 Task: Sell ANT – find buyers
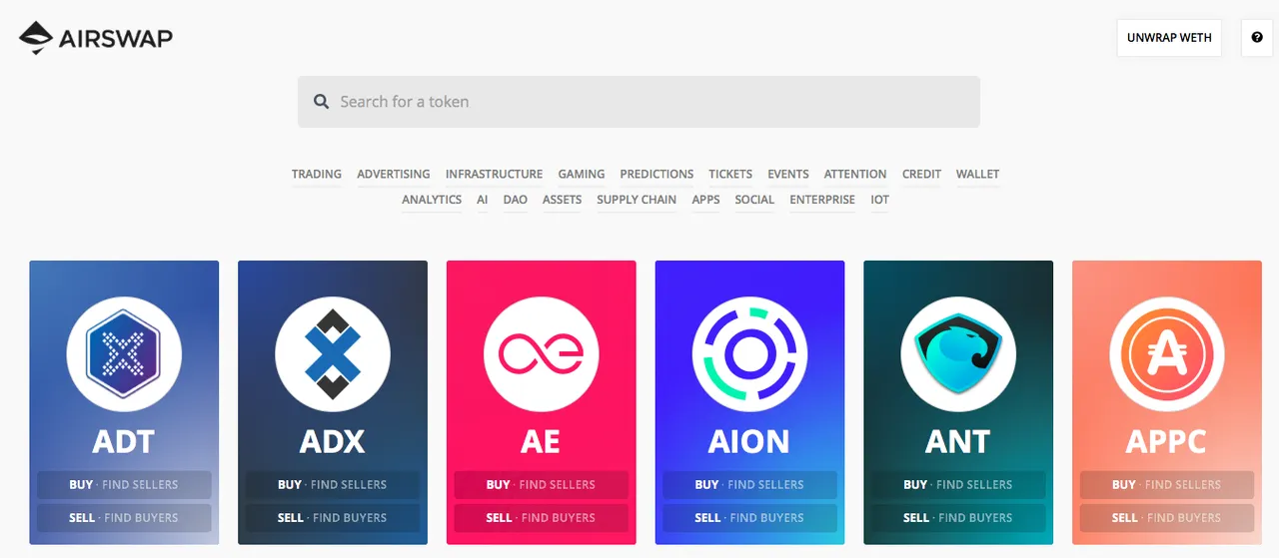958,518
